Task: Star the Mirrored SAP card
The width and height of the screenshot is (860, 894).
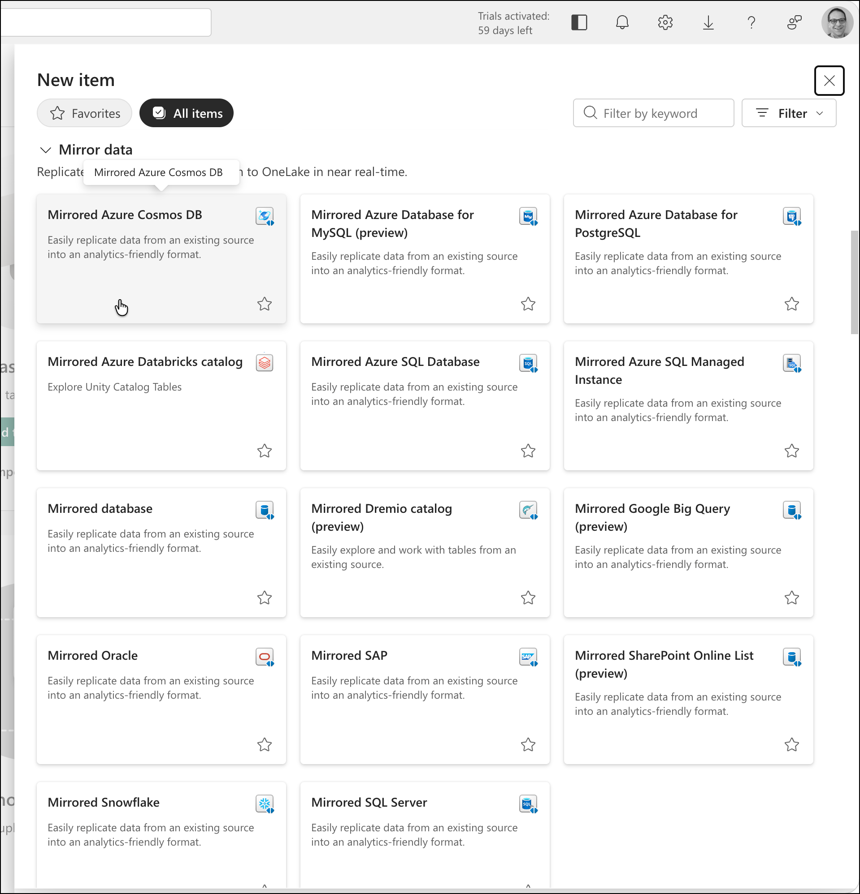Action: (528, 744)
